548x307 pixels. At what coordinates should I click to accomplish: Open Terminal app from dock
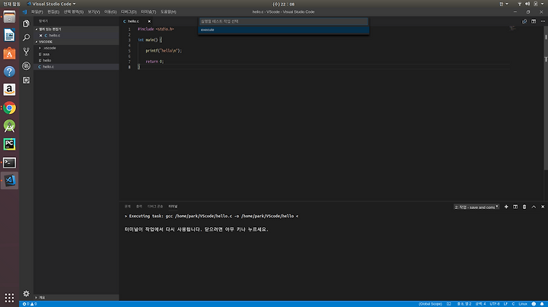[9, 162]
